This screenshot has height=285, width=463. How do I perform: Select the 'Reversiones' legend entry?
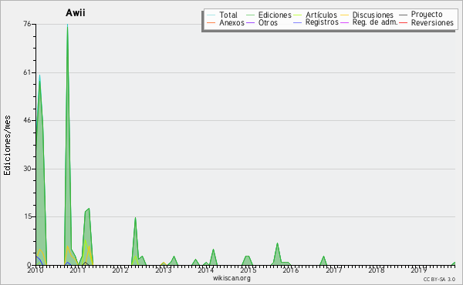(x=432, y=22)
